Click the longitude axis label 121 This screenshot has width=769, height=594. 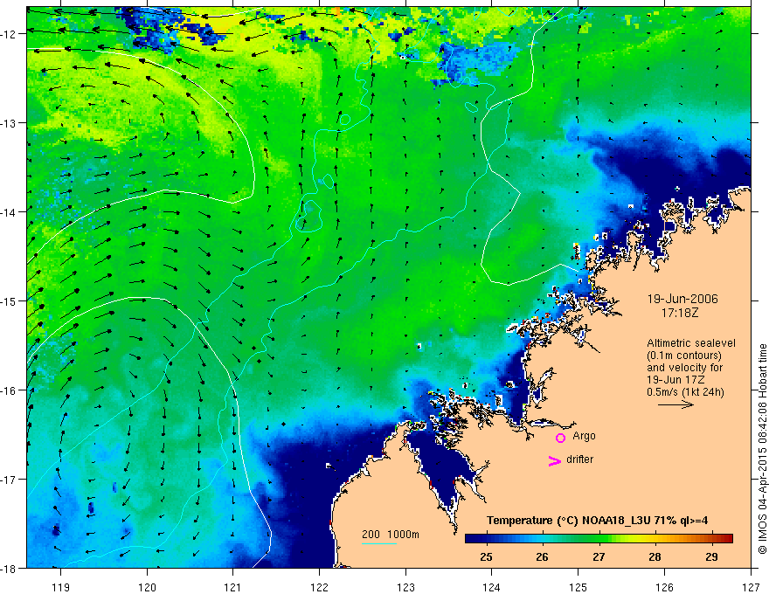coord(233,587)
